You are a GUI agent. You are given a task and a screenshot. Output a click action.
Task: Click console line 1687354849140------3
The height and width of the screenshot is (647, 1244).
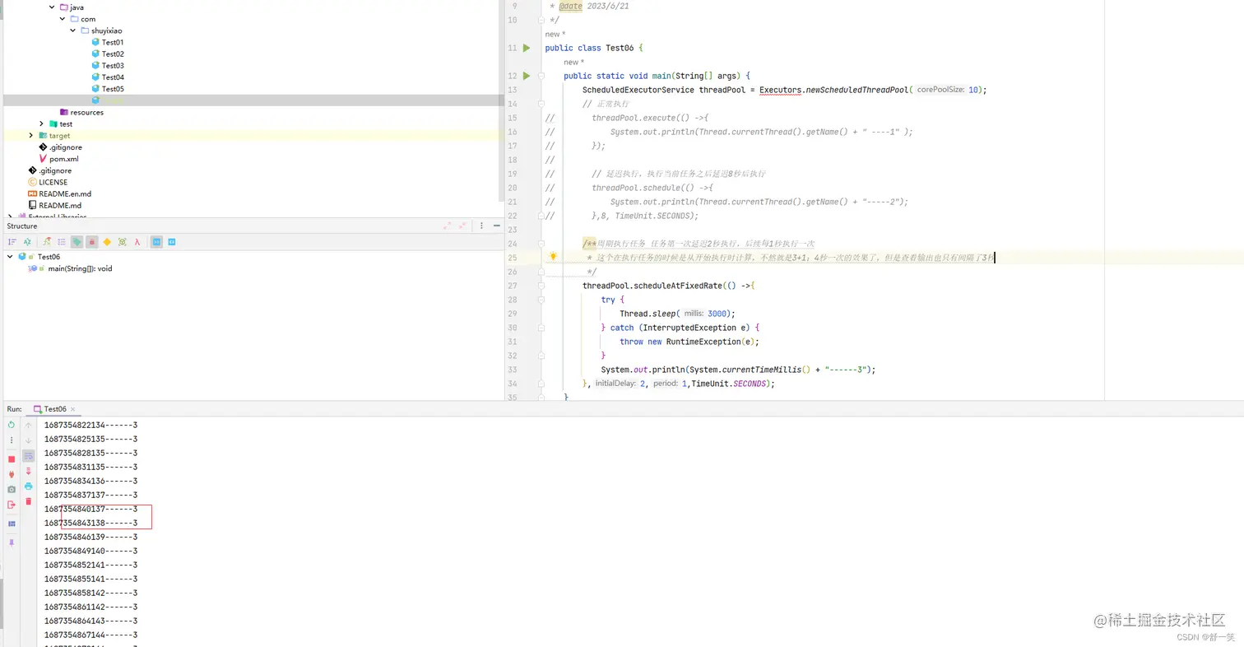[x=91, y=551]
